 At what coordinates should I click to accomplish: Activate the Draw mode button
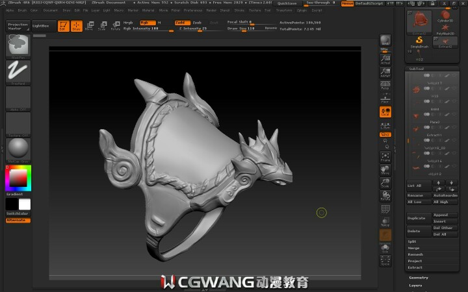pyautogui.click(x=77, y=26)
